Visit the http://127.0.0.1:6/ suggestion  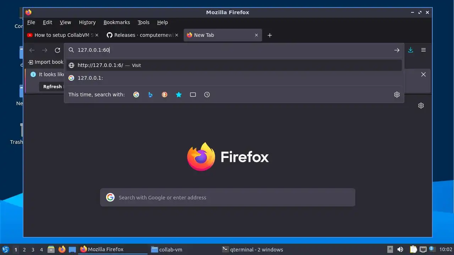[x=234, y=65]
